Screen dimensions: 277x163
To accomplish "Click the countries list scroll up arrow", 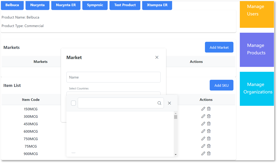I will tap(176, 113).
